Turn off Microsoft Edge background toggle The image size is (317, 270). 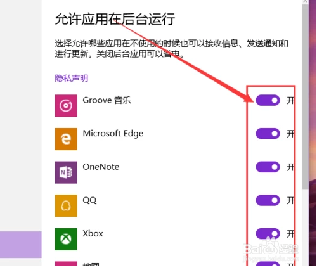[268, 134]
